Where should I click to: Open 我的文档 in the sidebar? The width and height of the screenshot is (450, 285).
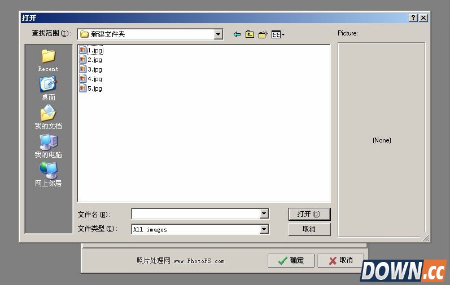(48, 117)
